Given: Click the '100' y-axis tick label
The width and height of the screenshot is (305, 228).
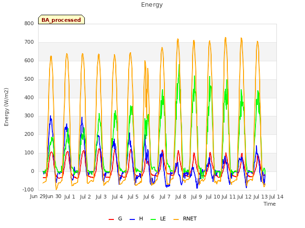Looking at the screenshot, I should pyautogui.click(x=29, y=153).
